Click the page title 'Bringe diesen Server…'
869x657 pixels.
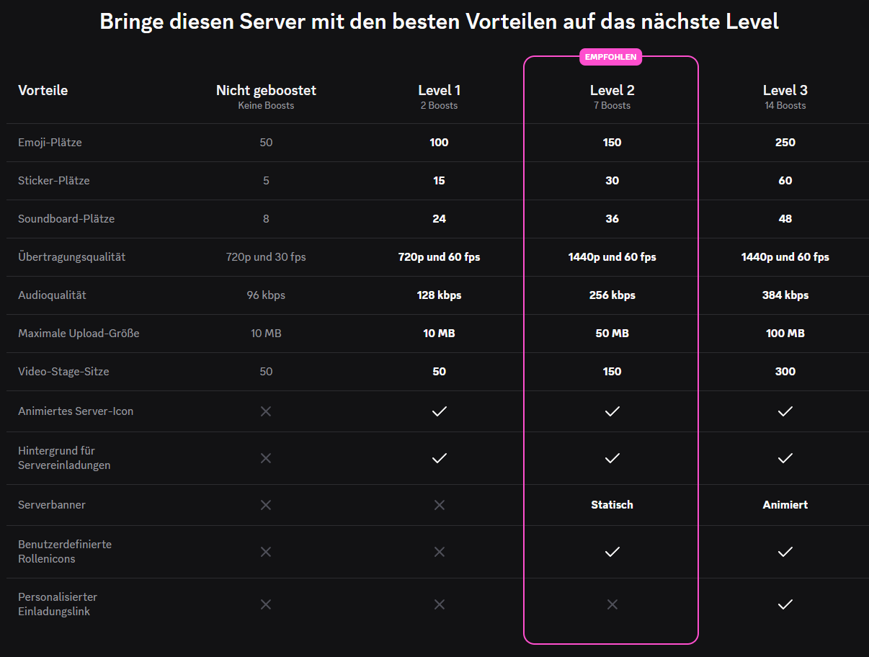(x=439, y=22)
